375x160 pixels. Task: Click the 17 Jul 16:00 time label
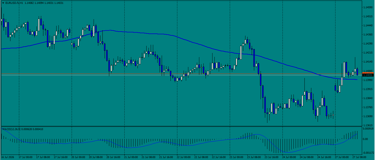click(x=61, y=158)
